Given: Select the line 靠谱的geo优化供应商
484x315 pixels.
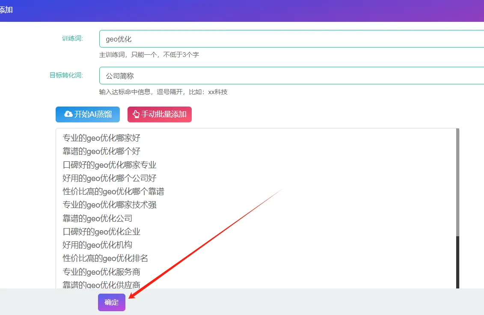Looking at the screenshot, I should pyautogui.click(x=101, y=285).
